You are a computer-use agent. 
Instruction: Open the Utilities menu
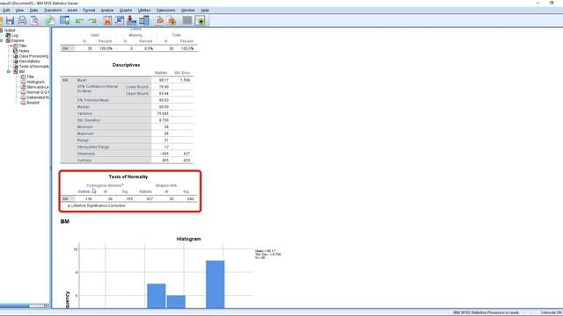tap(144, 11)
